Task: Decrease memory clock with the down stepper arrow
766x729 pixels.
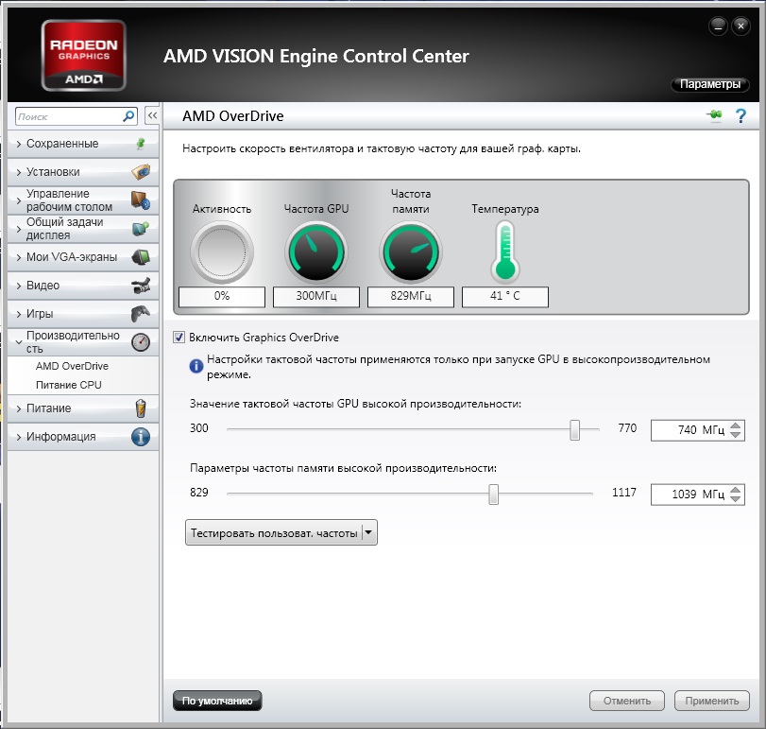Action: pos(735,498)
